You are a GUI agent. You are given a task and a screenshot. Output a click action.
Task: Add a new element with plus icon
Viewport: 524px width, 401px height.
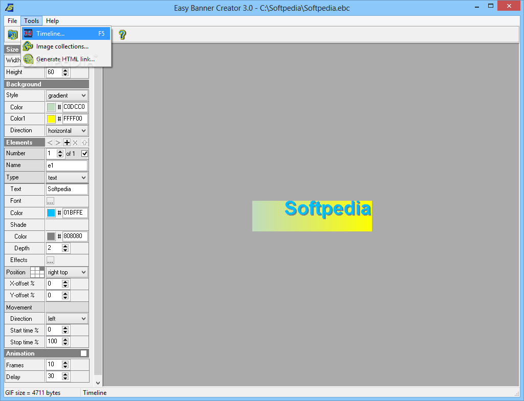(x=67, y=143)
